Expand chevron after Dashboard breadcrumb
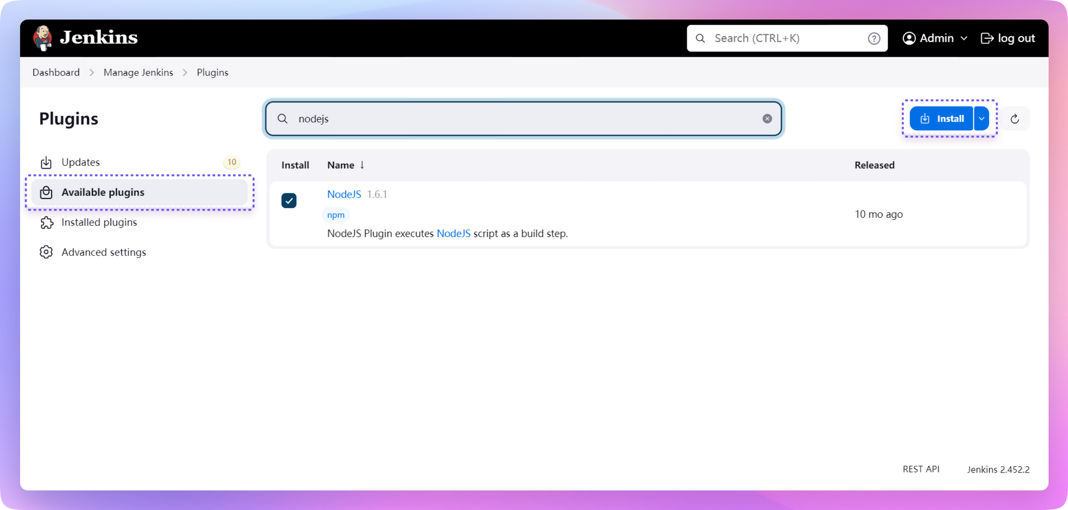The image size is (1068, 510). (92, 72)
